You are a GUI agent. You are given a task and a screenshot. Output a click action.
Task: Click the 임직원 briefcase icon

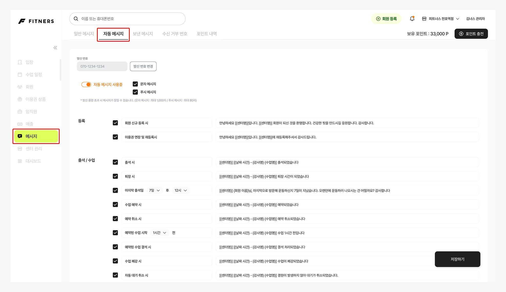click(20, 112)
